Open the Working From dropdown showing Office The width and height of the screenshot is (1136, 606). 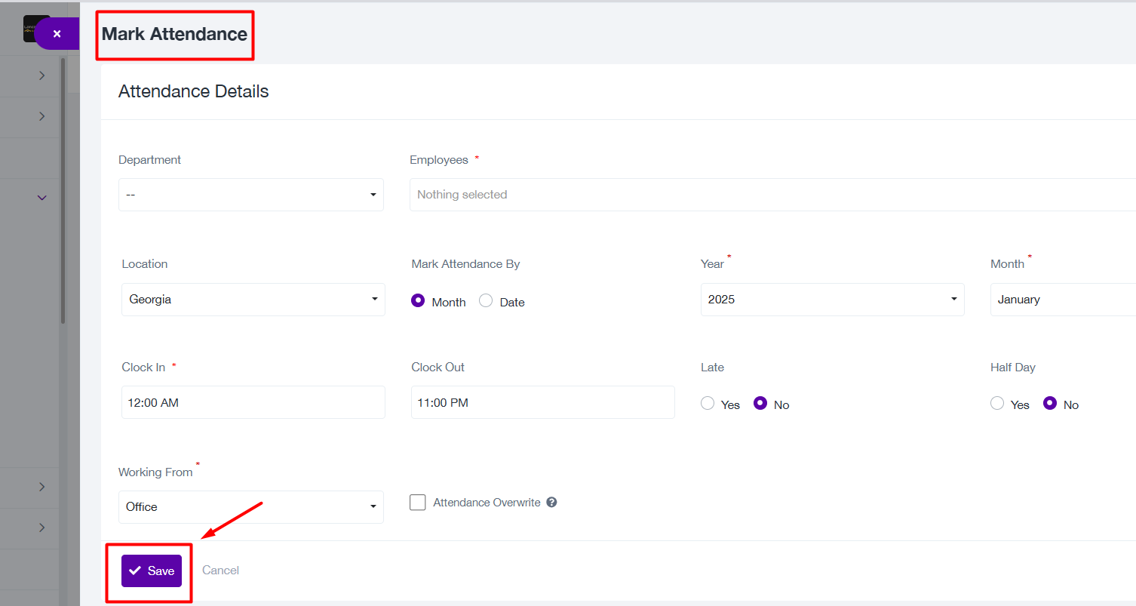point(251,507)
